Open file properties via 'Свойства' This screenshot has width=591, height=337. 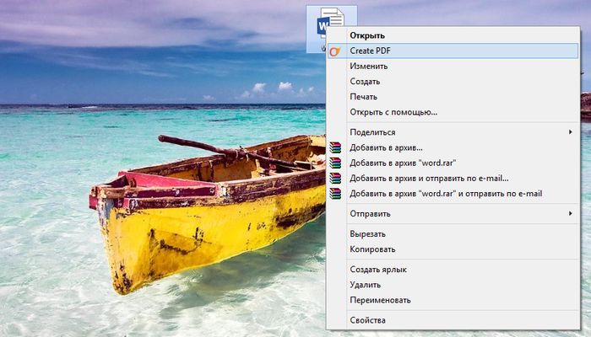coord(367,320)
